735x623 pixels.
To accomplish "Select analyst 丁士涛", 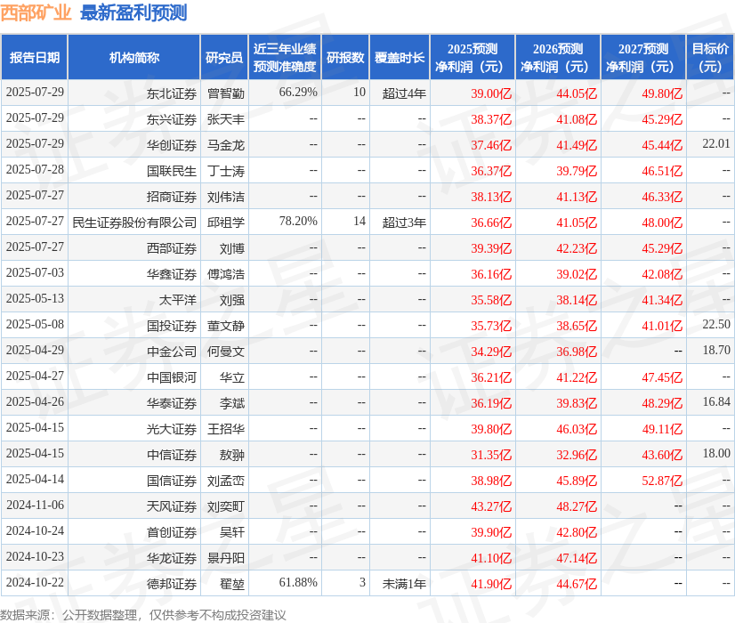I will point(226,171).
